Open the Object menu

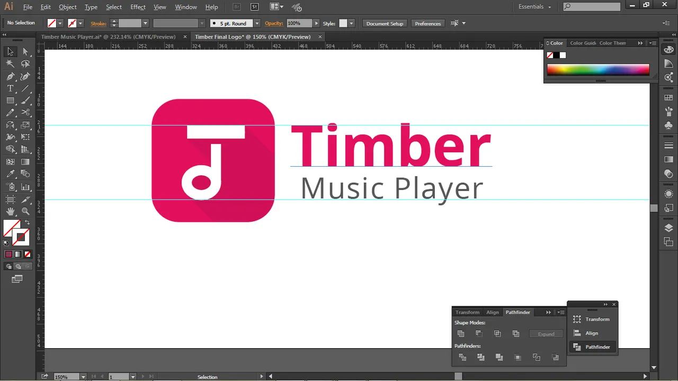[67, 7]
